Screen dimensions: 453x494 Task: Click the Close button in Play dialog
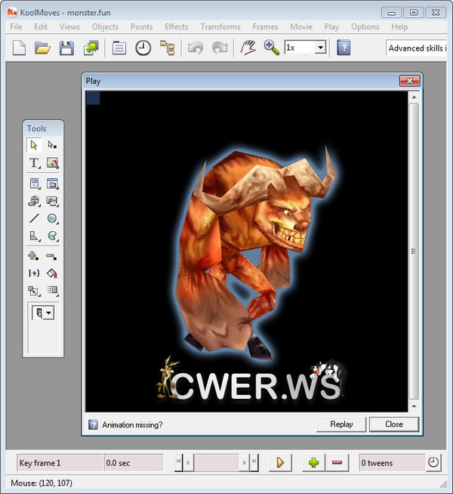394,425
